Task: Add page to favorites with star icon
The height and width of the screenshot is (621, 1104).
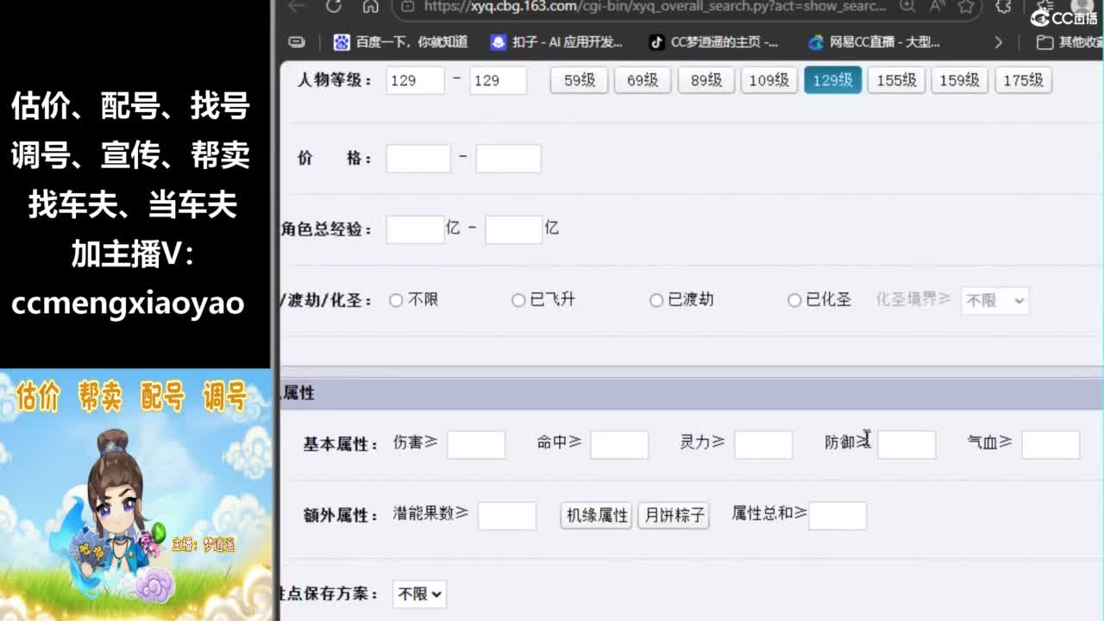Action: (966, 7)
